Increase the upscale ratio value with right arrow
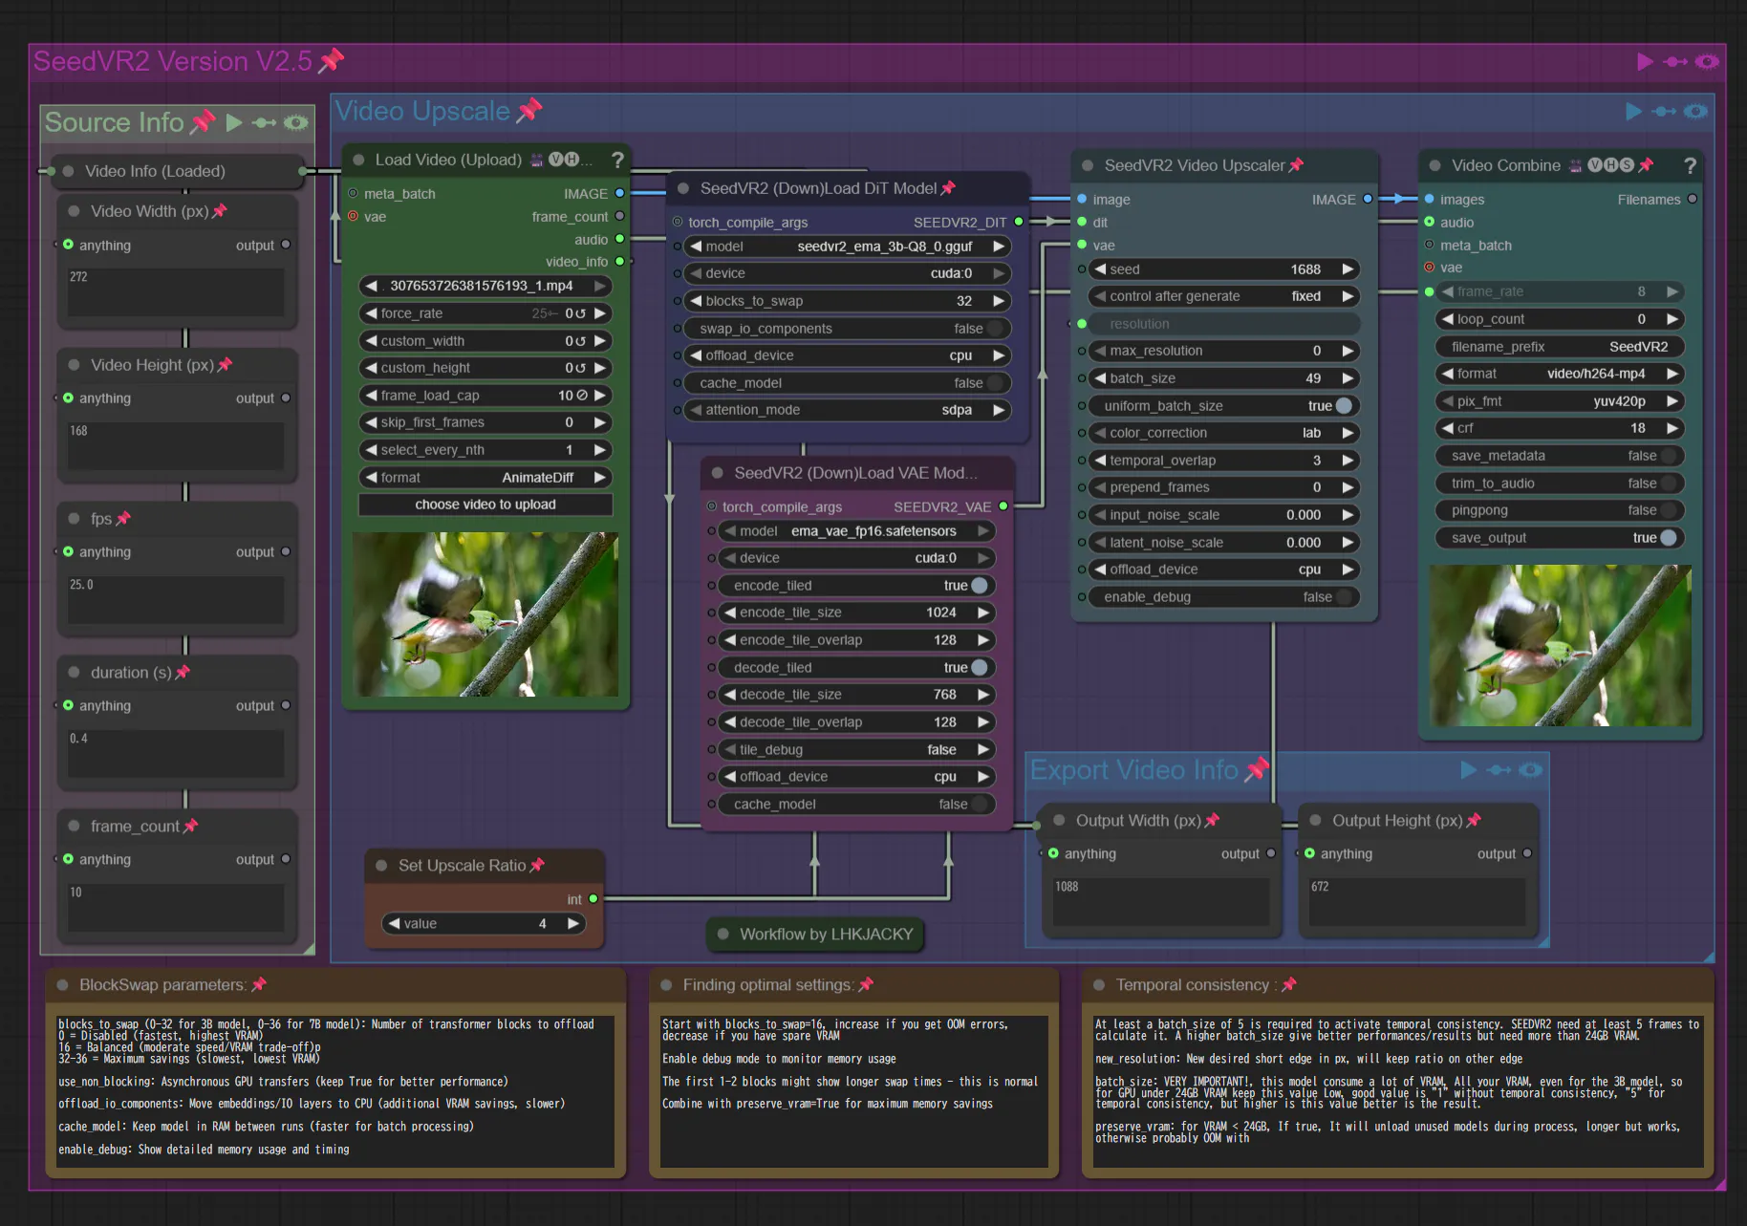The image size is (1747, 1226). pos(573,923)
